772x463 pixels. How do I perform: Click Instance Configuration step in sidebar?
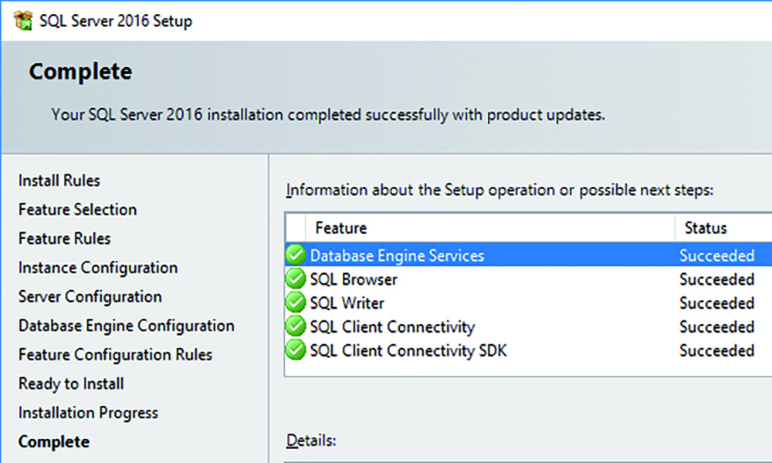click(x=98, y=269)
